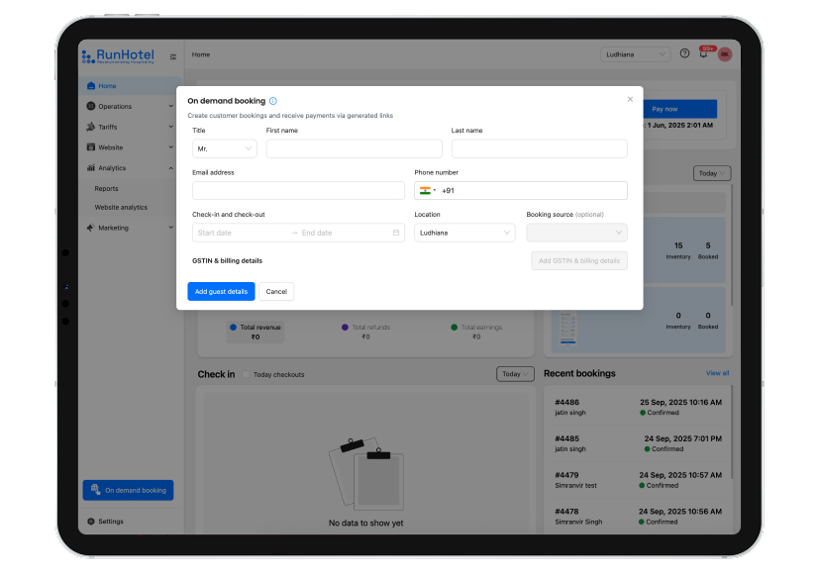
Task: Open the Tariffs sidebar menu
Action: (x=131, y=127)
